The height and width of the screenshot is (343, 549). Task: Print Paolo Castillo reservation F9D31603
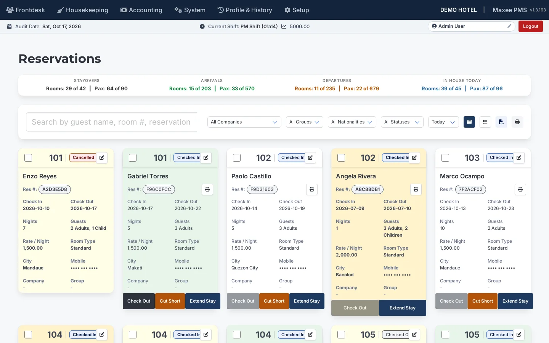(312, 189)
